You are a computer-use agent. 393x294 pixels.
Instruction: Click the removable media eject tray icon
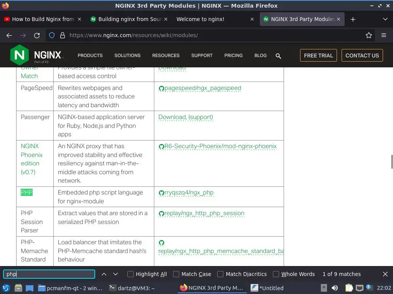(x=324, y=288)
